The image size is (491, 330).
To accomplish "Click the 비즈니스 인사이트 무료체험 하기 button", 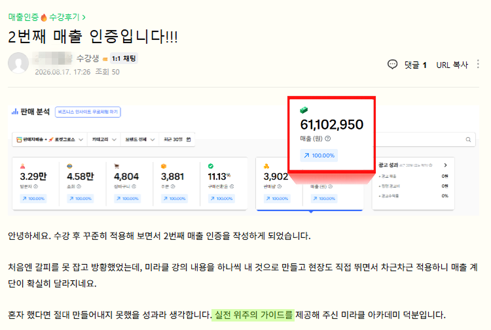I will [88, 112].
